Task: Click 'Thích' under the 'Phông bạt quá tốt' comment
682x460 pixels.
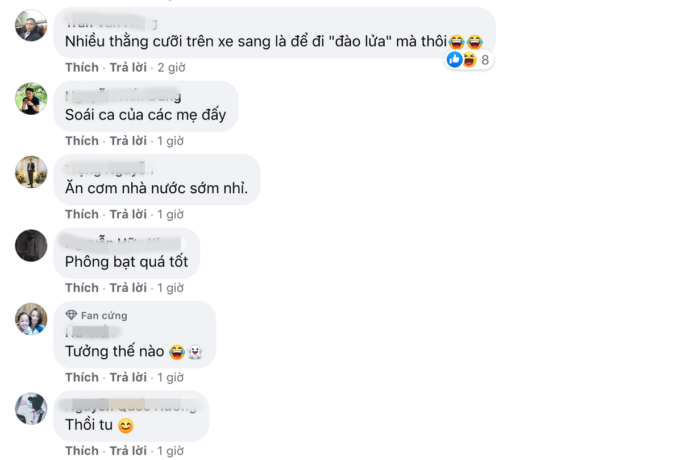Action: point(81,288)
